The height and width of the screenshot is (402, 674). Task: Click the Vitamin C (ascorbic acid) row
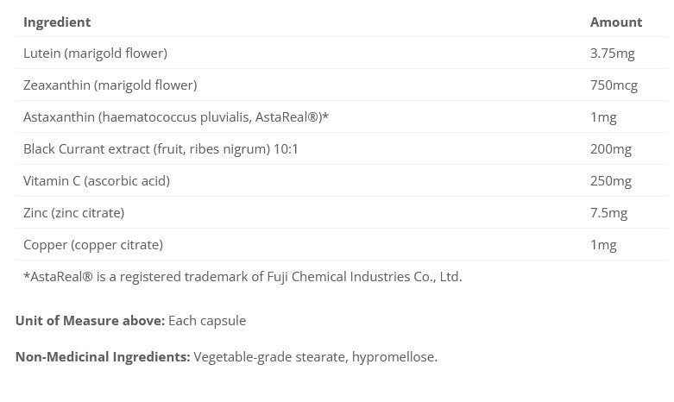coord(97,181)
